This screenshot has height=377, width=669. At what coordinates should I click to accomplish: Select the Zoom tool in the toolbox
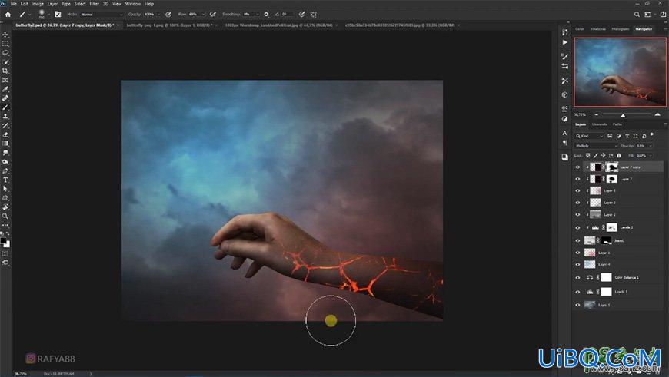pos(5,216)
